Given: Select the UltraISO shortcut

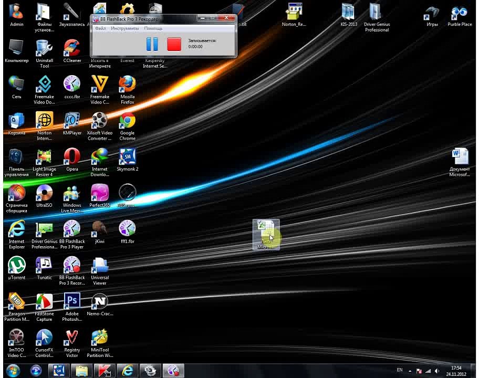Looking at the screenshot, I should point(44,196).
